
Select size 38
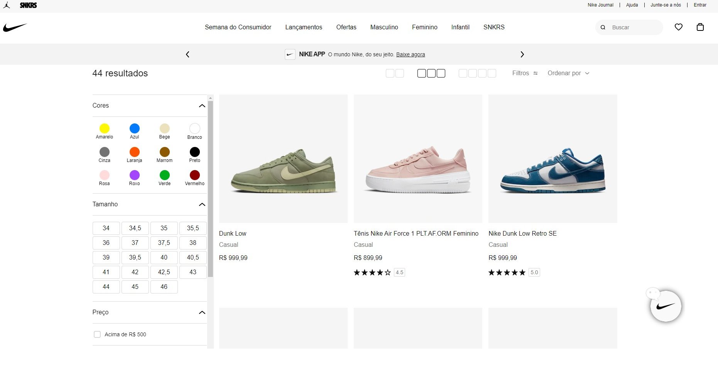[193, 243]
